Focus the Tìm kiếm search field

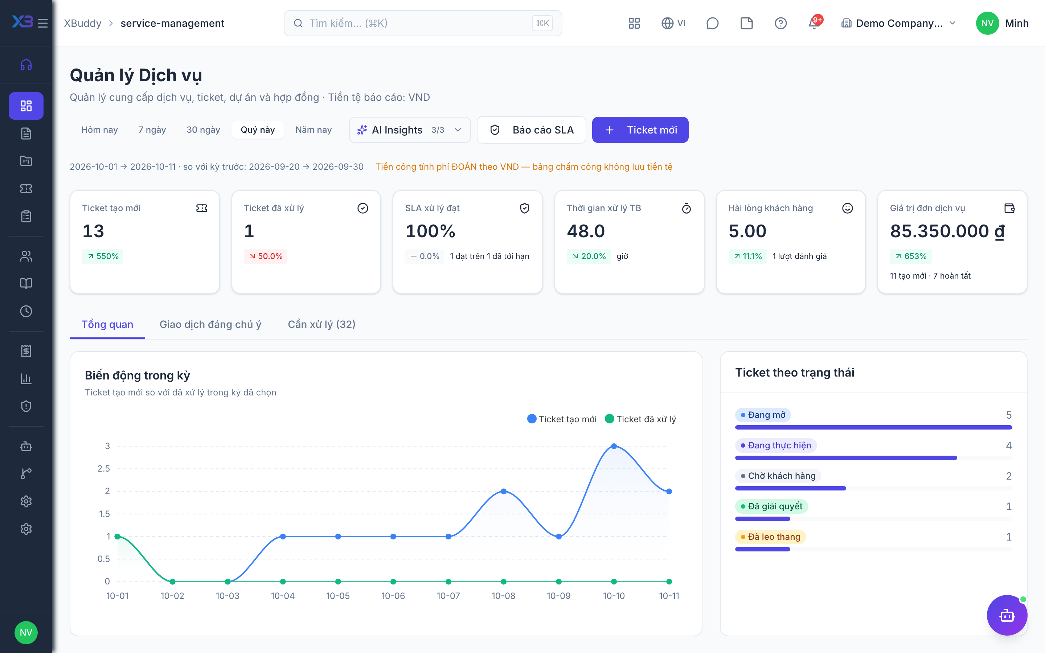tap(423, 23)
